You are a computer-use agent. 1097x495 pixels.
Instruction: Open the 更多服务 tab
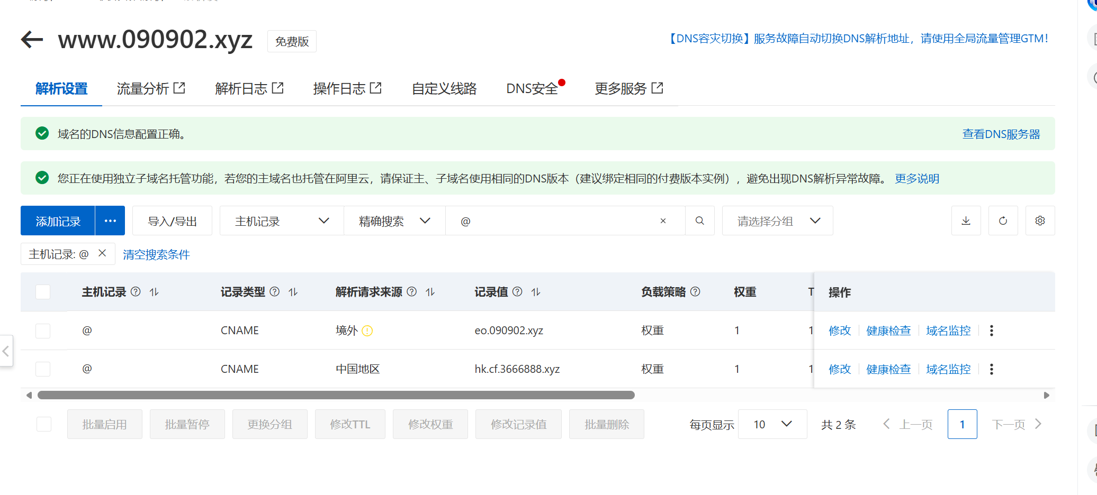pos(629,88)
